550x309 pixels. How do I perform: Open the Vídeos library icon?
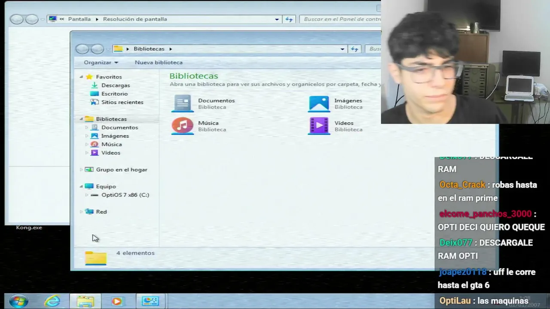[x=319, y=126]
